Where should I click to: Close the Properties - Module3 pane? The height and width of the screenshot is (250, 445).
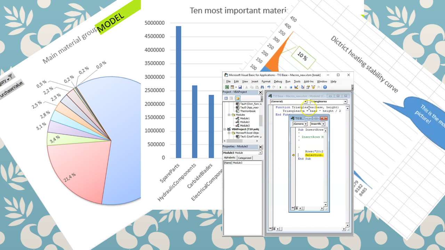coord(260,147)
